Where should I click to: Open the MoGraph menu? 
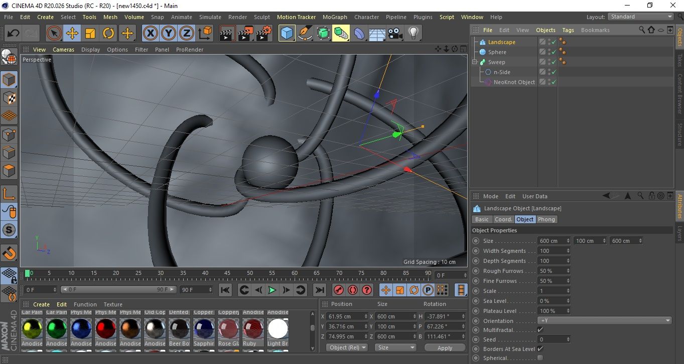pos(335,17)
